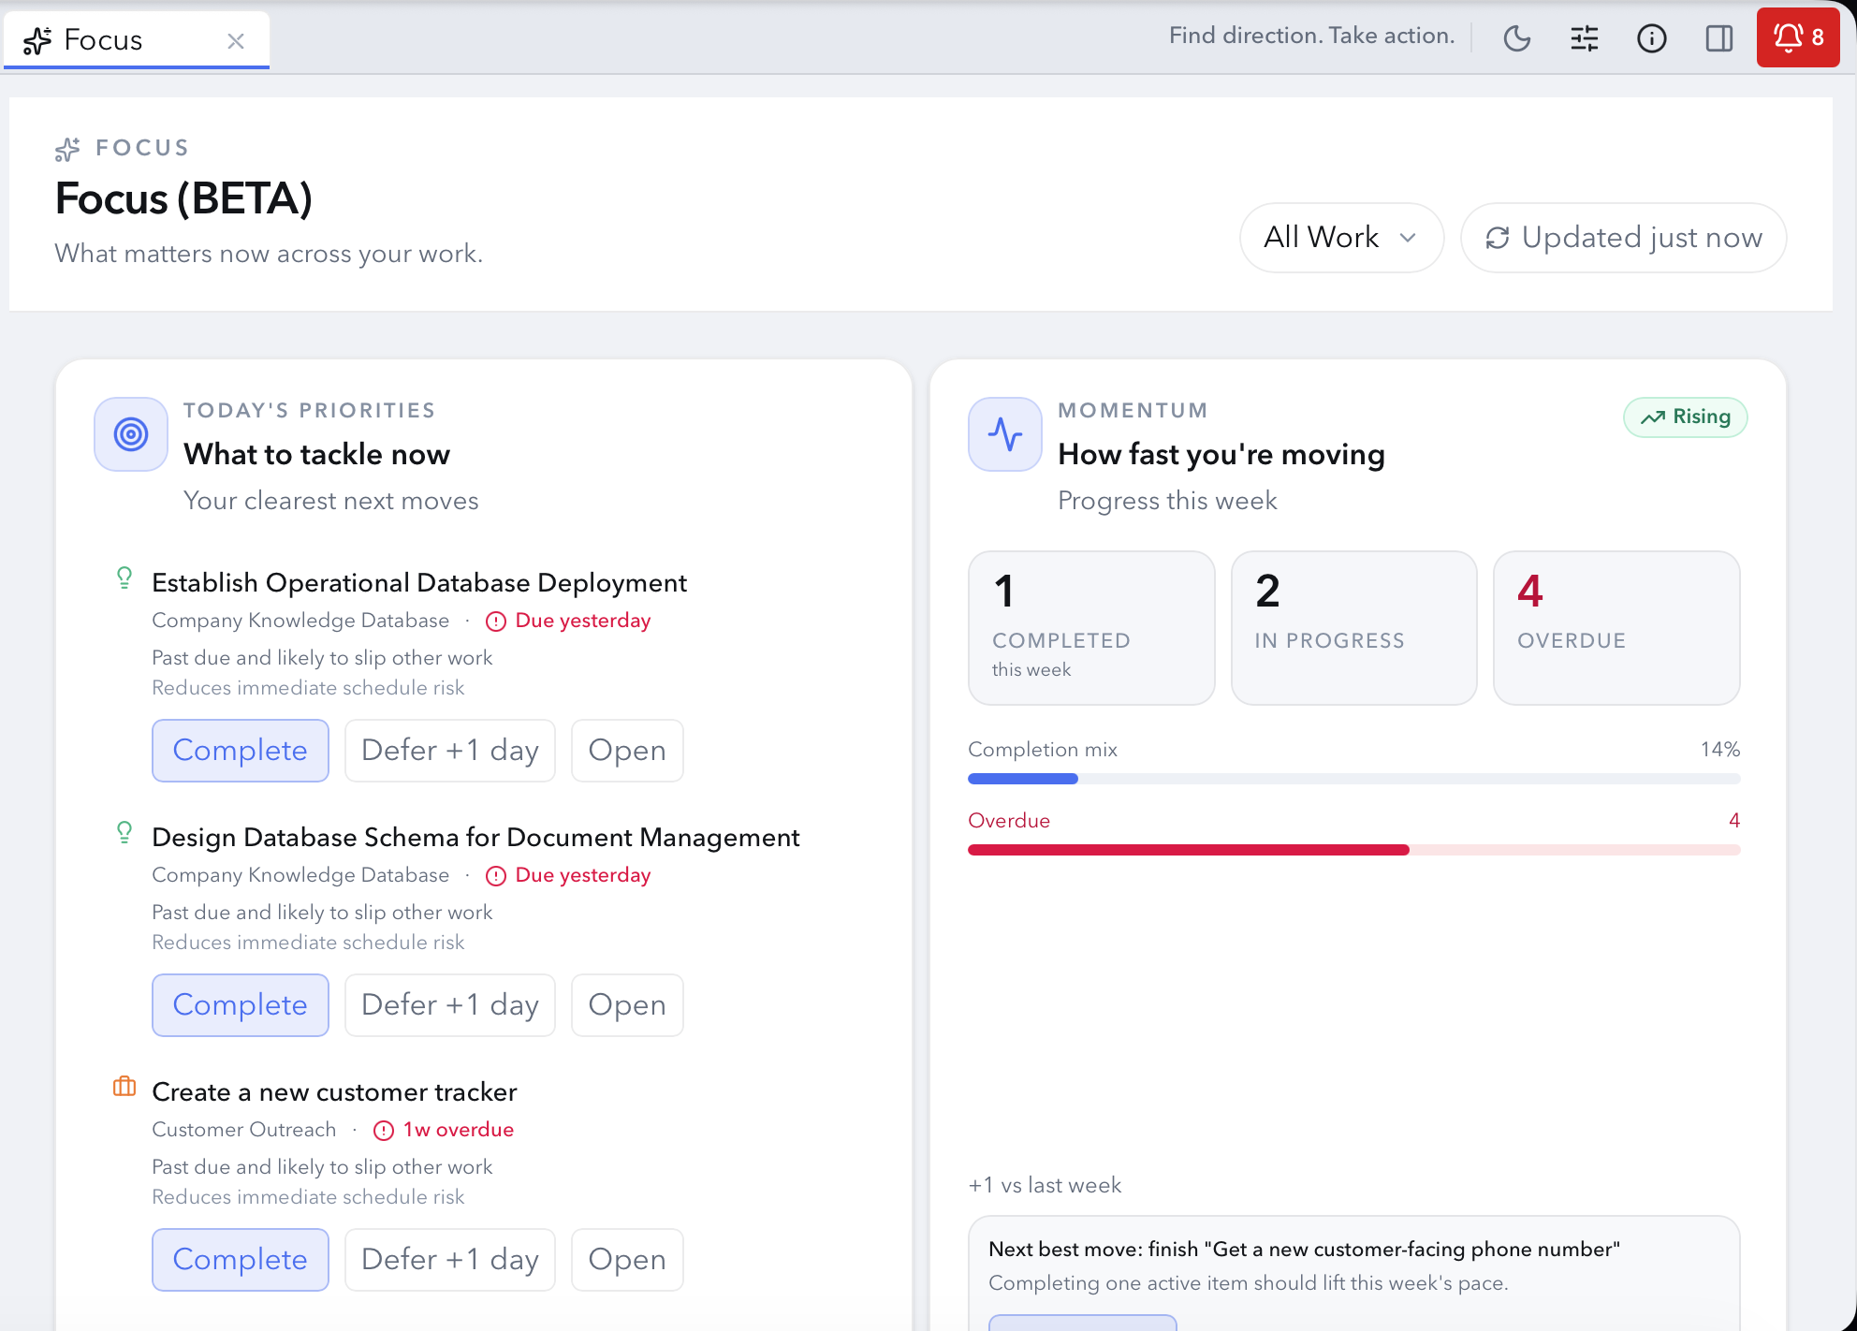The height and width of the screenshot is (1331, 1857).
Task: Click the info circle icon
Action: (1651, 38)
